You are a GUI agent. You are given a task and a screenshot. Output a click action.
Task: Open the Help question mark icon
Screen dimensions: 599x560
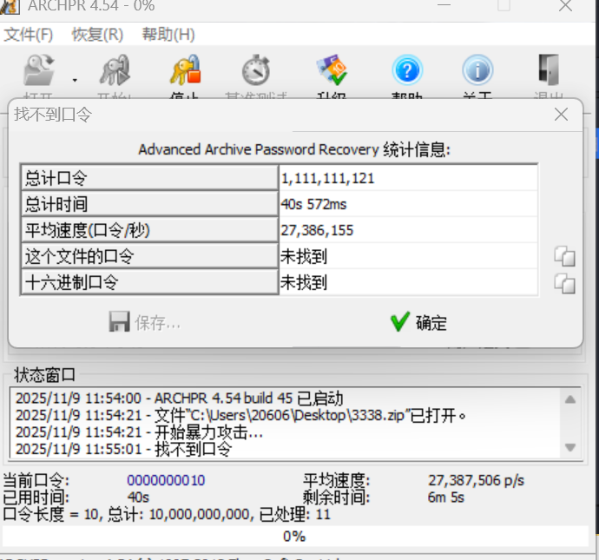pos(407,70)
